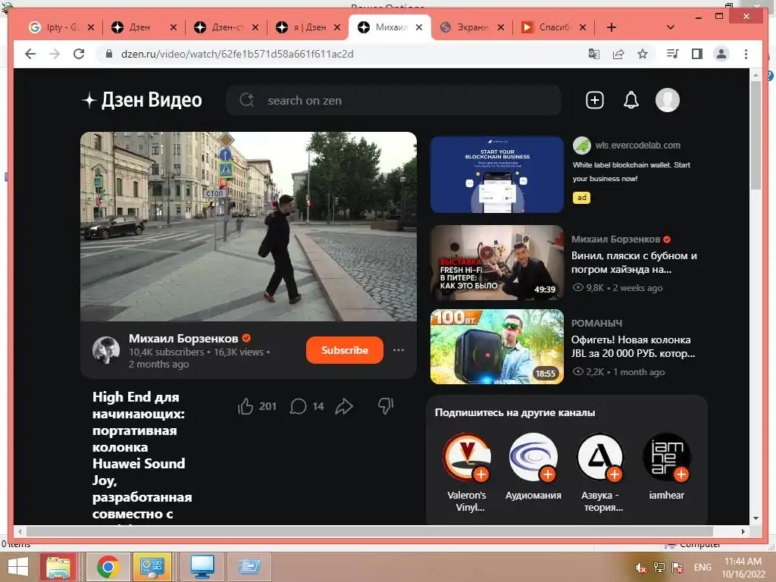Open the Fresh Hi-Fi 49:39 video thumbnail
Viewport: 776px width, 582px height.
point(497,263)
